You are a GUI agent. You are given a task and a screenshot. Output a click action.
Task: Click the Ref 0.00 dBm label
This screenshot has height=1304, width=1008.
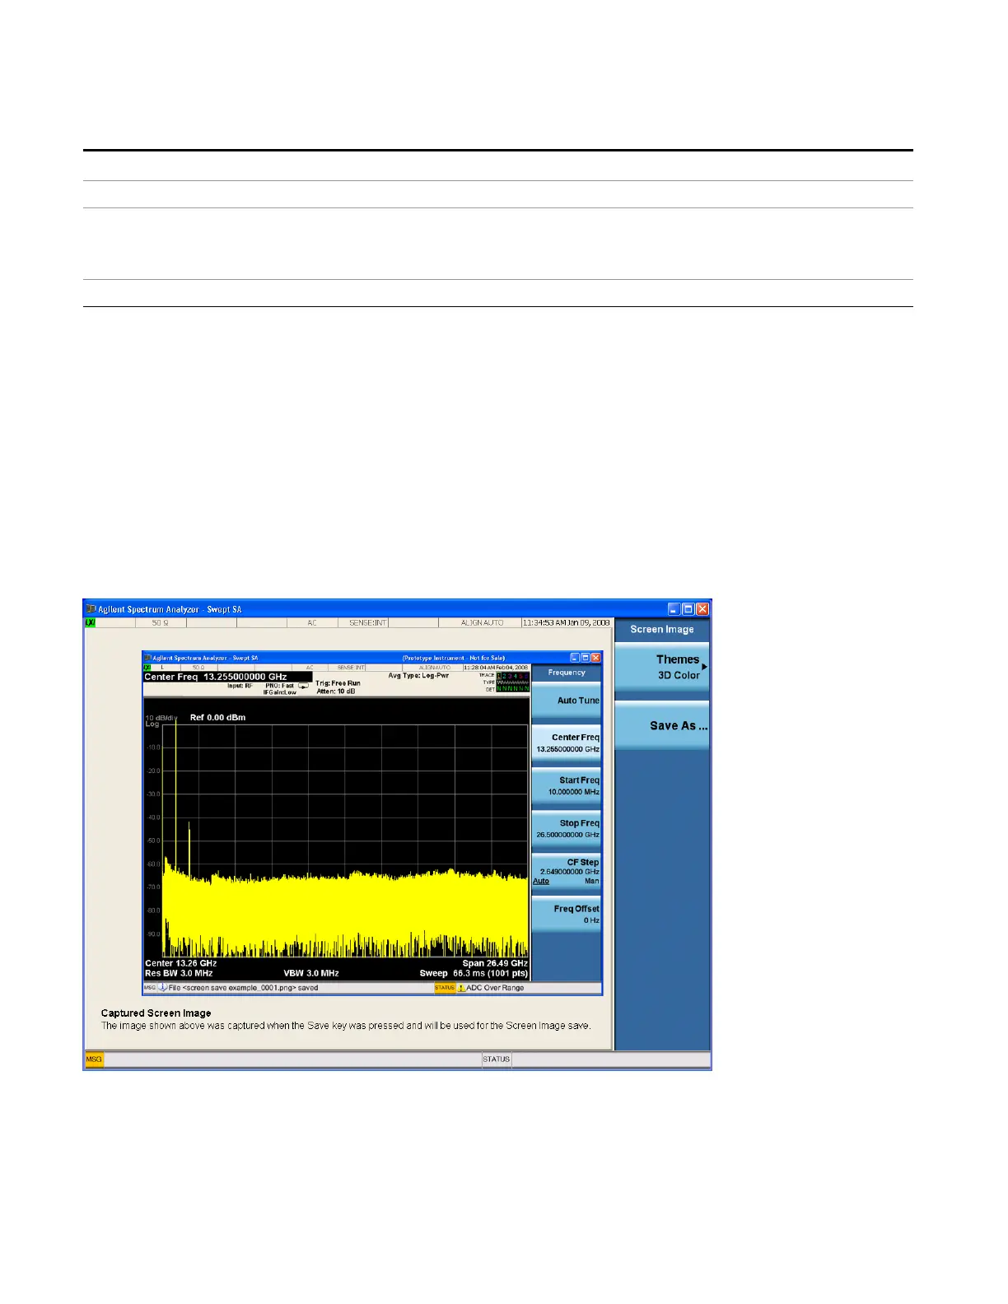[x=217, y=718]
